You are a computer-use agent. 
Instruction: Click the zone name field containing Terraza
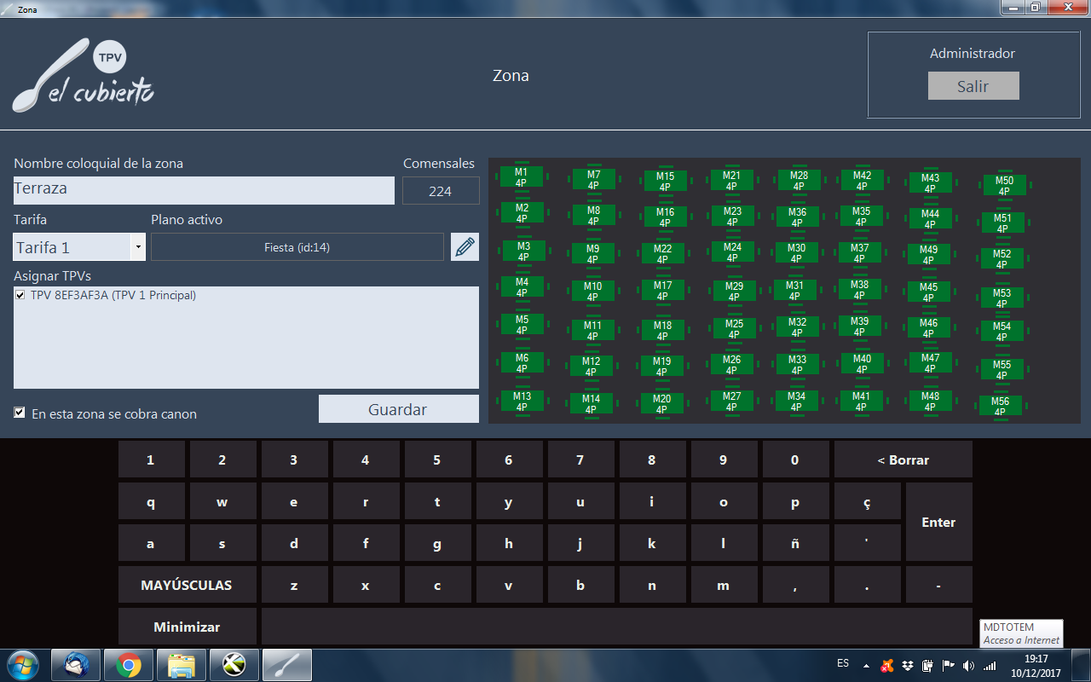204,190
